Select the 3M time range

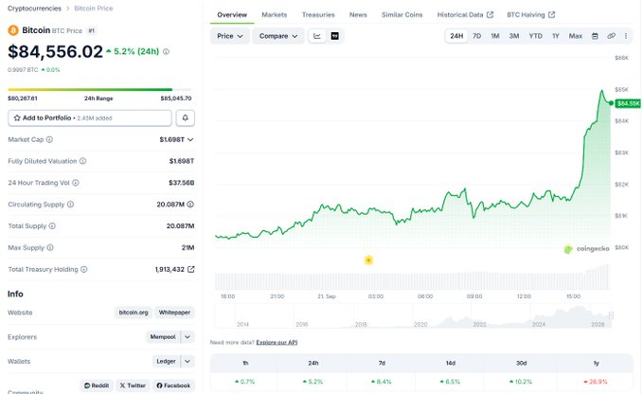pyautogui.click(x=514, y=36)
